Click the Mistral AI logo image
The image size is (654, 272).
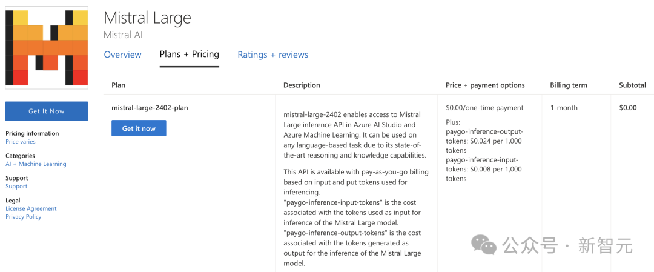47,48
